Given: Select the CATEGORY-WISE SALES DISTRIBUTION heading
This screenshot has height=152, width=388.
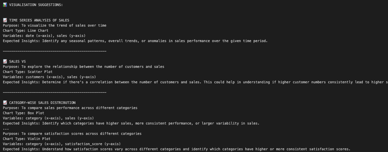Looking at the screenshot, I should point(42,103).
